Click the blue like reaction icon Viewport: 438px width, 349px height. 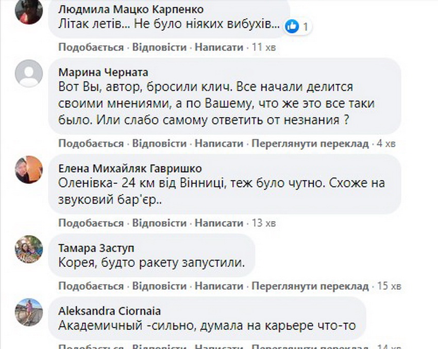pos(292,26)
